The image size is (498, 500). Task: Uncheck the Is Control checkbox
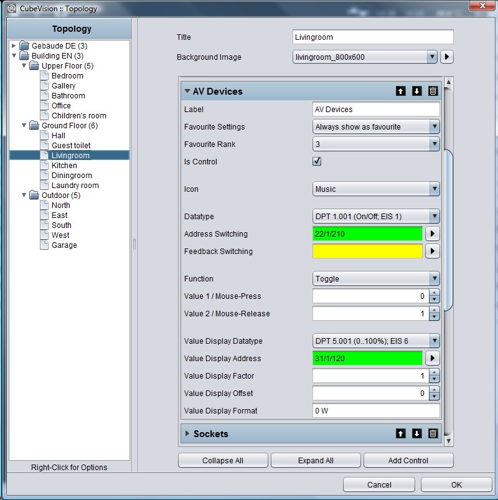click(317, 161)
